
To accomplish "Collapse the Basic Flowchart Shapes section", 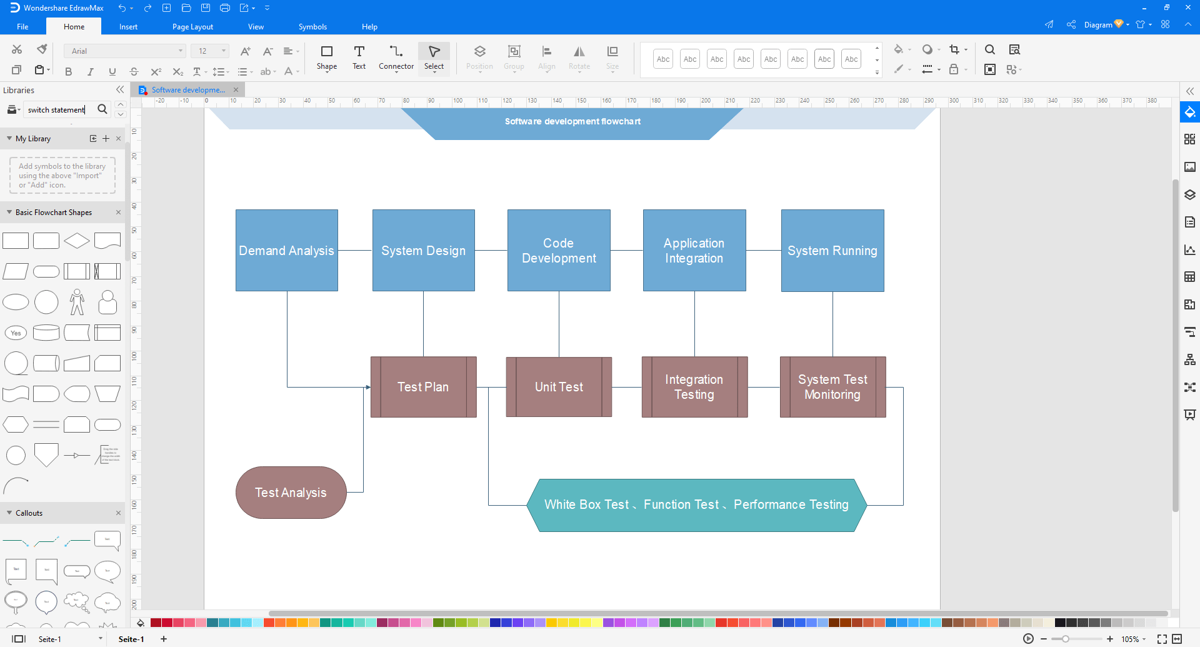I will (x=9, y=212).
